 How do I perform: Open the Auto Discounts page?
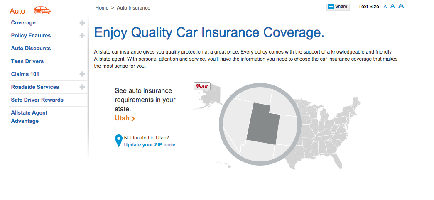31,49
